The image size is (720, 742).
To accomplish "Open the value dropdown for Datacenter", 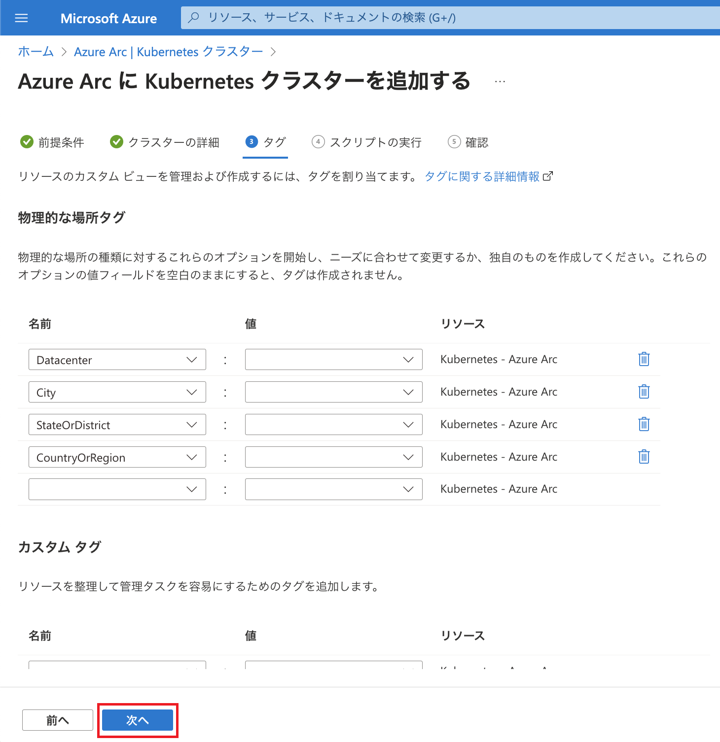I will 334,360.
